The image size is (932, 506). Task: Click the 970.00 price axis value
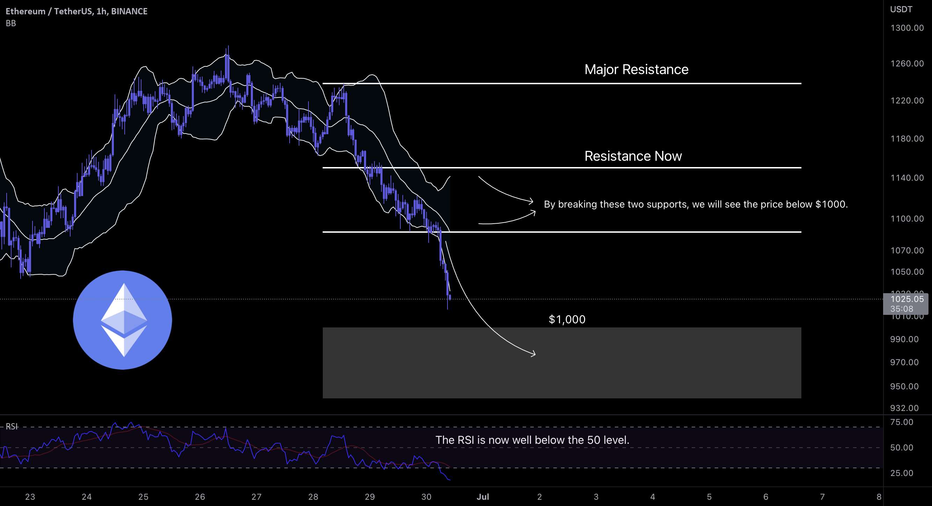pos(904,362)
